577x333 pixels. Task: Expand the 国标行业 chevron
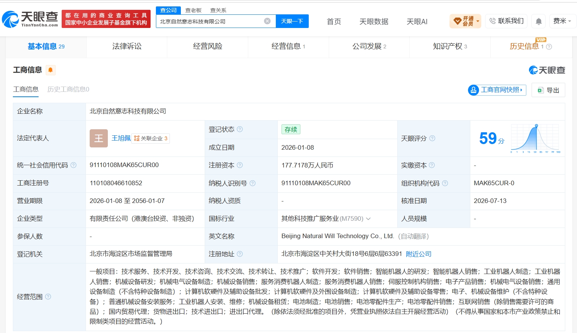(368, 219)
